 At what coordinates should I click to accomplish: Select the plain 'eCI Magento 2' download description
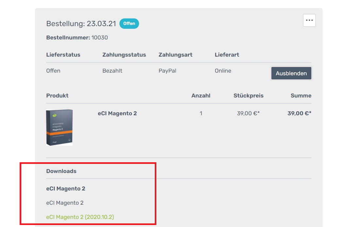pyautogui.click(x=65, y=203)
